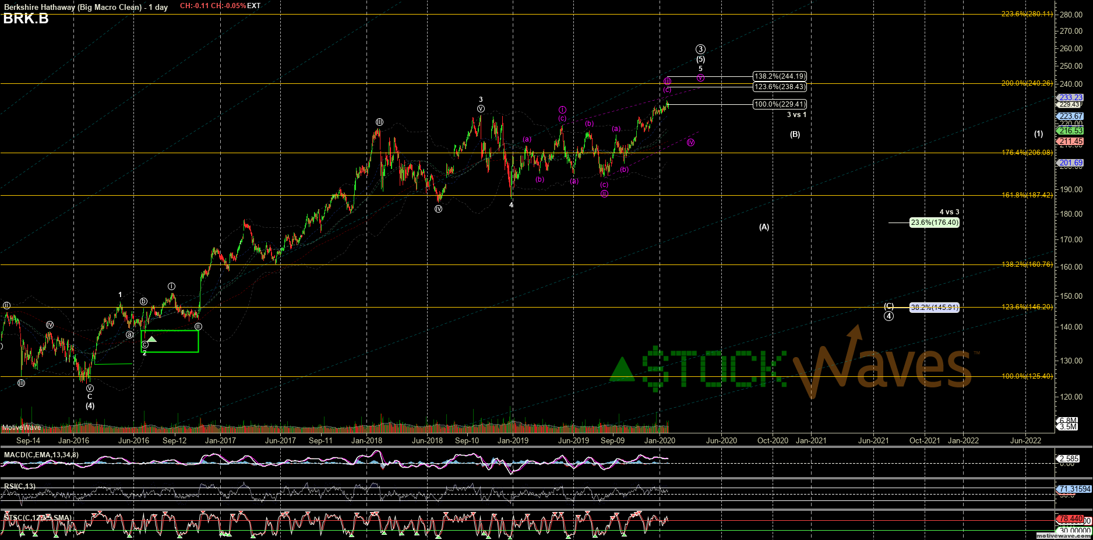Click Jun-2020 on the time axis
1093x540 pixels.
(721, 441)
